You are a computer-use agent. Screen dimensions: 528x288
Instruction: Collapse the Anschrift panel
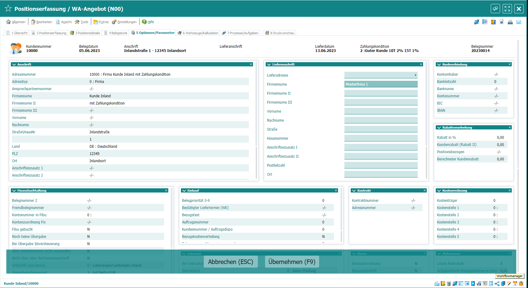14,65
